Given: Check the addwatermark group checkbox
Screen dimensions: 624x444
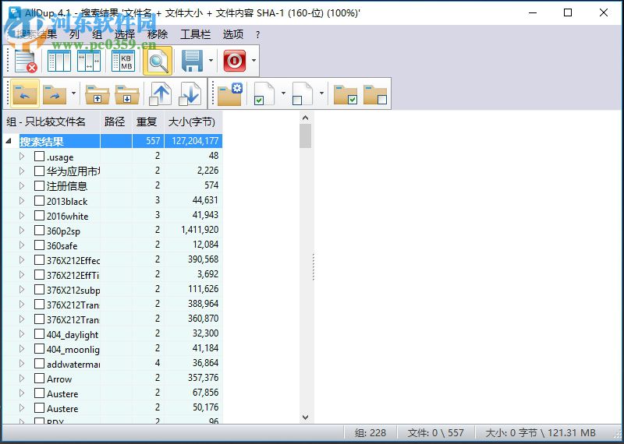Looking at the screenshot, I should [39, 364].
